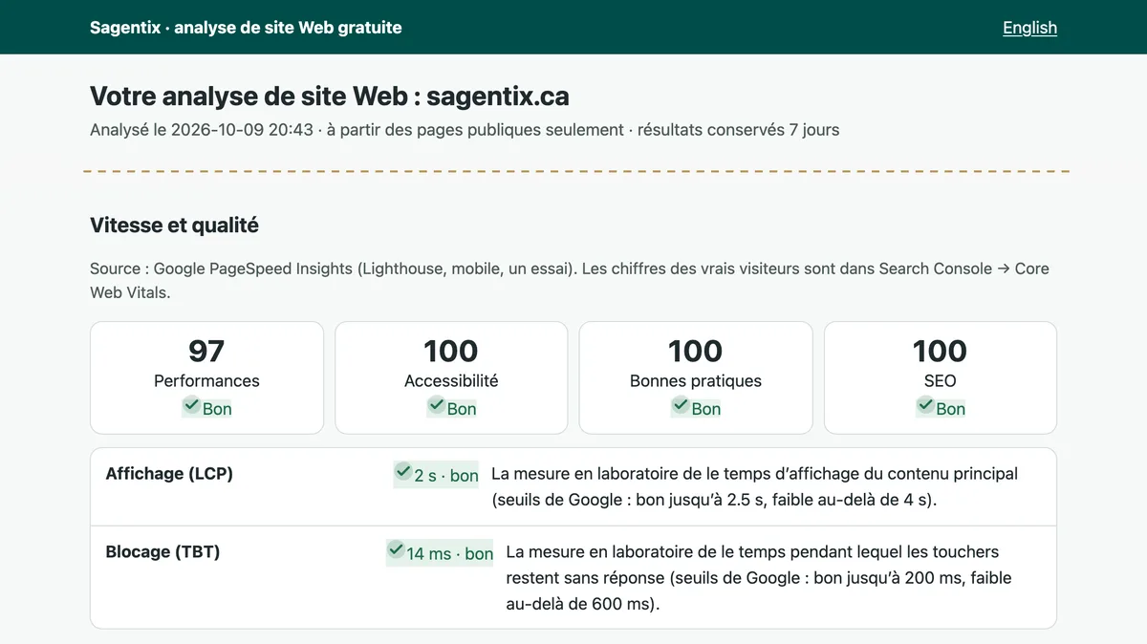Image resolution: width=1147 pixels, height=644 pixels.
Task: Click the Blocage (TBT) row heading
Action: coord(162,551)
